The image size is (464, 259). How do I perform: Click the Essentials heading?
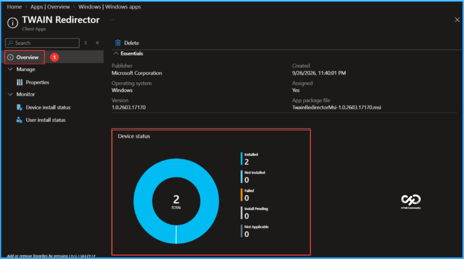point(131,54)
